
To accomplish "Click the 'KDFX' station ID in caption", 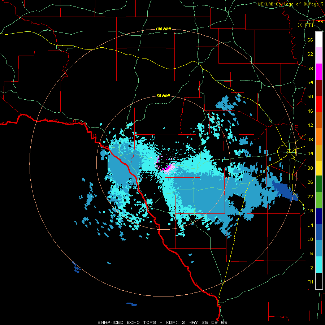I will (173, 322).
